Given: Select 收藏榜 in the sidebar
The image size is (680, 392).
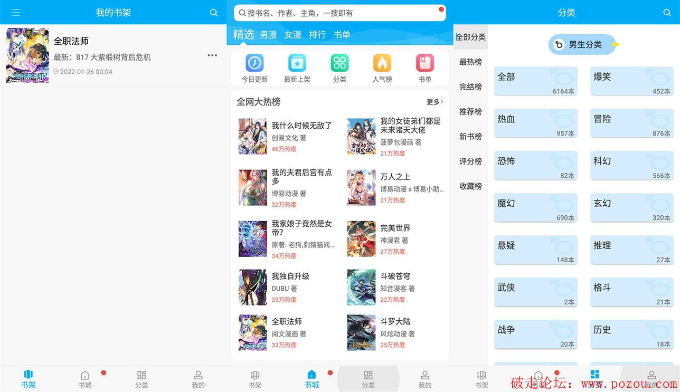Looking at the screenshot, I should click(x=470, y=186).
